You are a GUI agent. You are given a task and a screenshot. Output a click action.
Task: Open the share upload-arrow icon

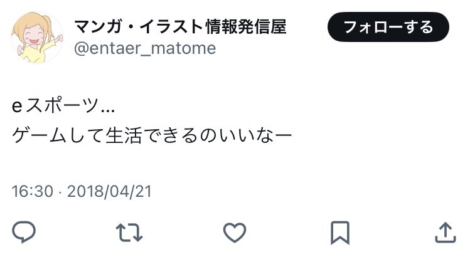446,233
